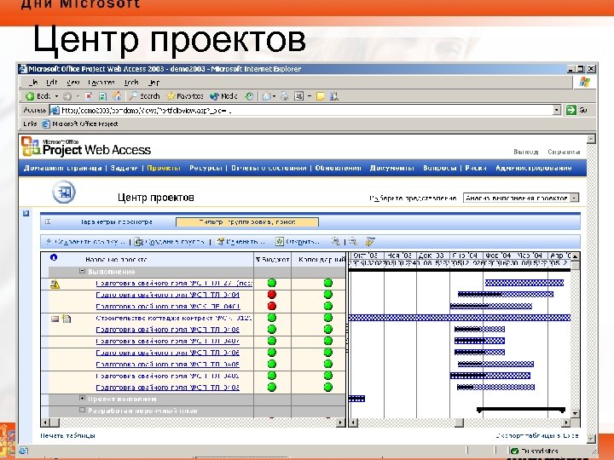Go to browser Home page icon
The image size is (614, 460).
pyautogui.click(x=117, y=96)
